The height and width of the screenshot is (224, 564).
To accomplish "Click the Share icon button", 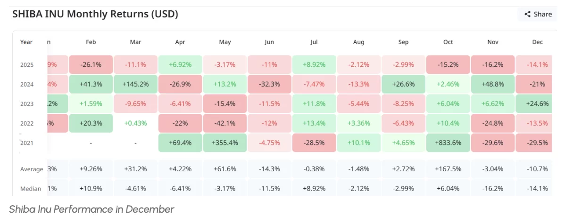I will click(x=538, y=14).
